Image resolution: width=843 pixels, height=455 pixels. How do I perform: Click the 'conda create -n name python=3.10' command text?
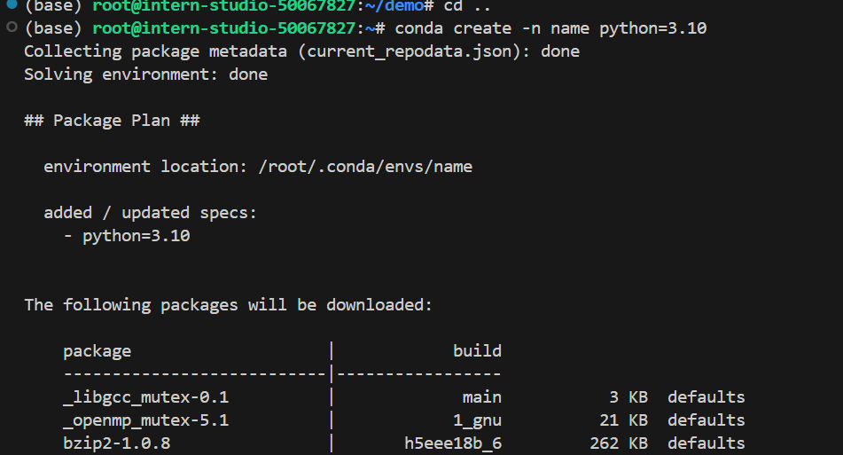click(x=550, y=28)
